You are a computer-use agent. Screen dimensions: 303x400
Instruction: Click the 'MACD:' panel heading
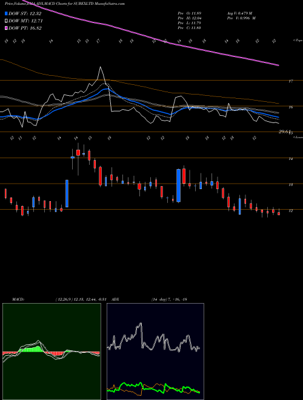click(18, 299)
